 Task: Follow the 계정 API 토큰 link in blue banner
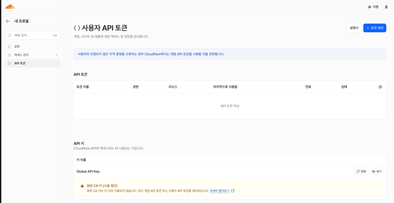[x=180, y=54]
